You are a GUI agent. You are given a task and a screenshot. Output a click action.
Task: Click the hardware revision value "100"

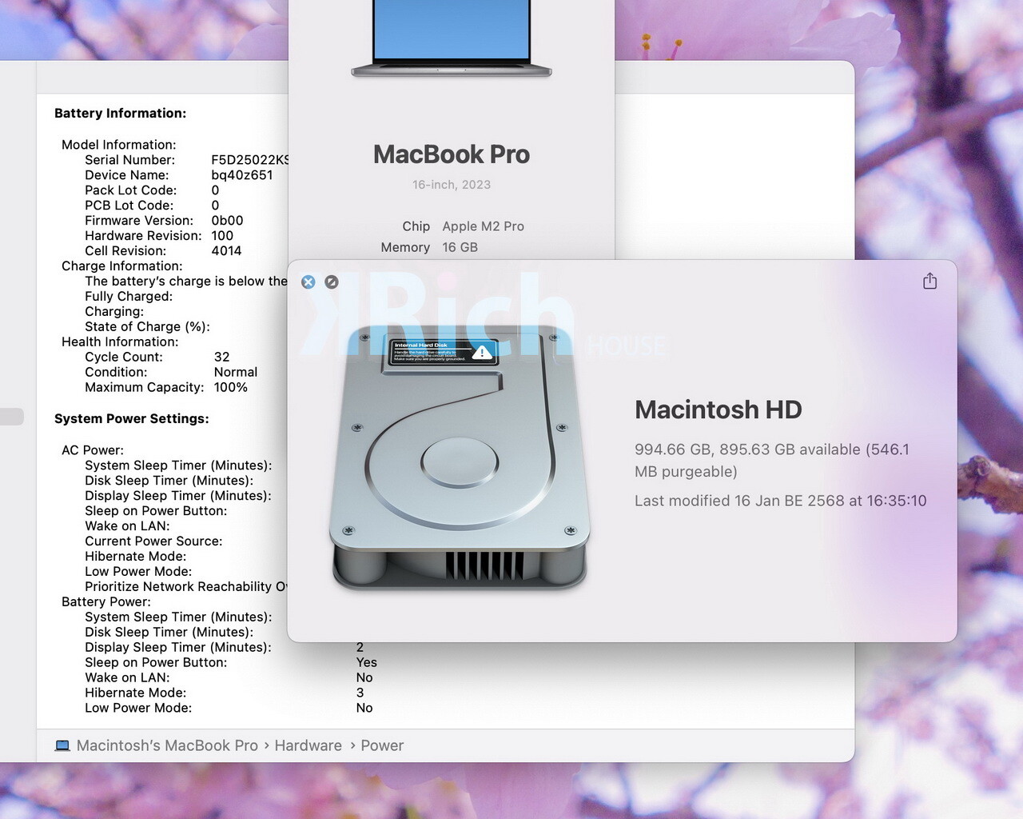[222, 236]
